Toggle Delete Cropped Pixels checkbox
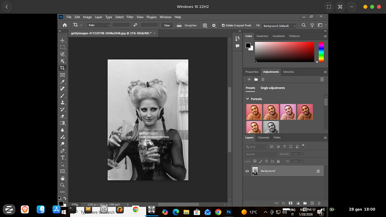 point(223,25)
